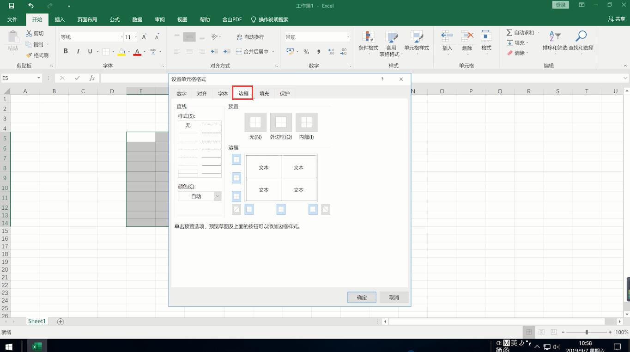
Task: Open Cell Styles (单元格样式)
Action: tap(417, 43)
